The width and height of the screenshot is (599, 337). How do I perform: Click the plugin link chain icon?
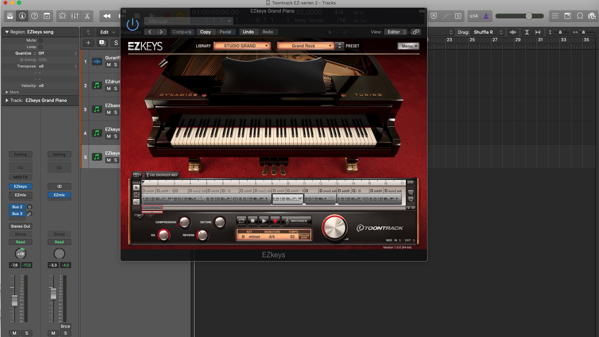(416, 32)
